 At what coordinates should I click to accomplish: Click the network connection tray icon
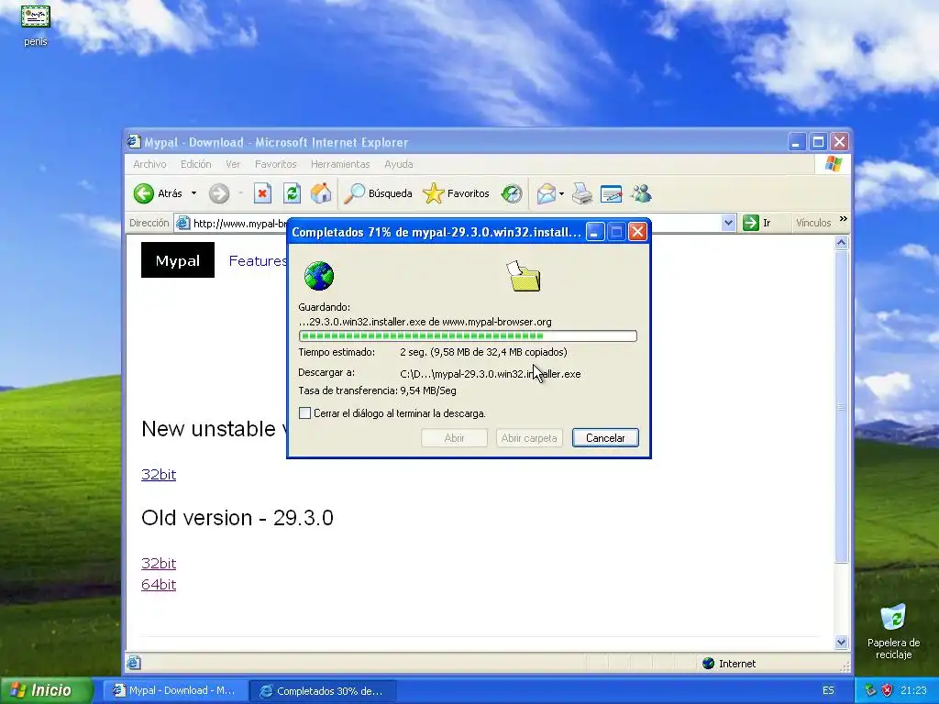870,690
